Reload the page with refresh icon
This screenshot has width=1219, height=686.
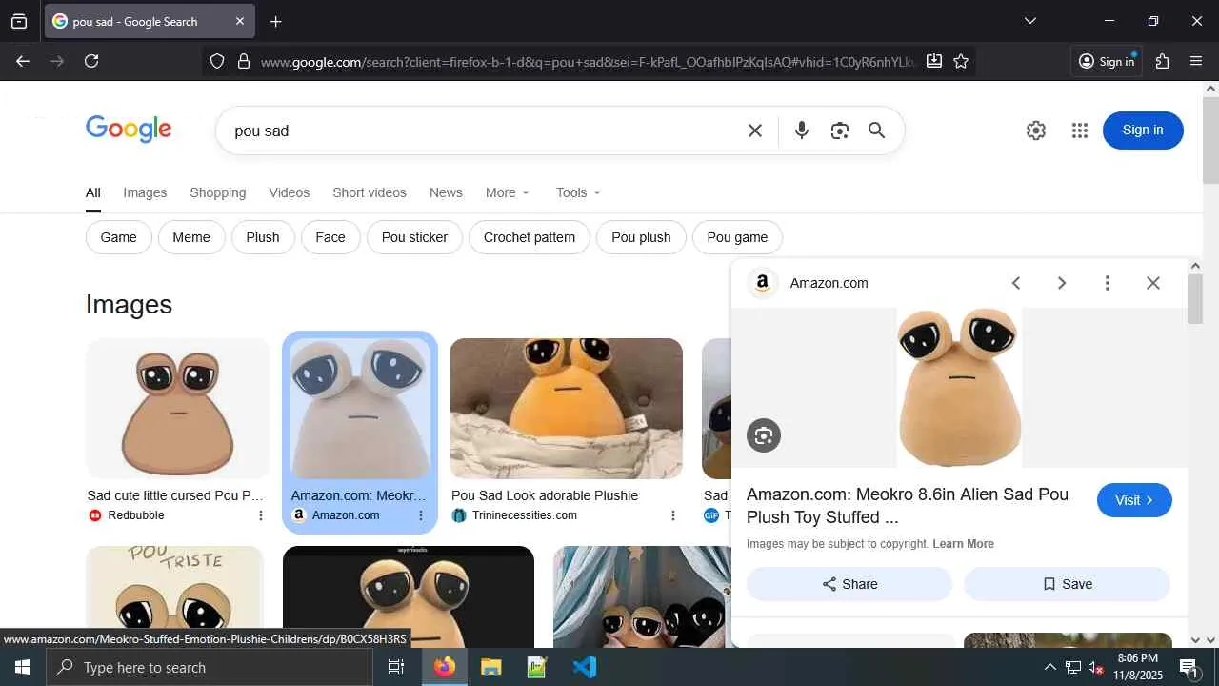pos(91,61)
